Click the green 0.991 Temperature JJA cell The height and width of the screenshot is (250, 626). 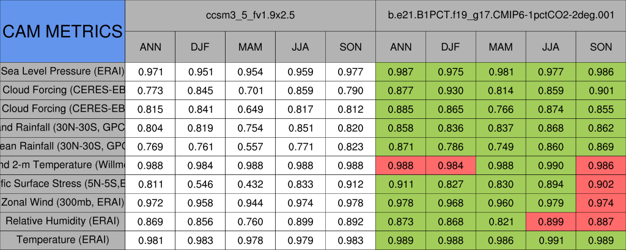pyautogui.click(x=551, y=240)
